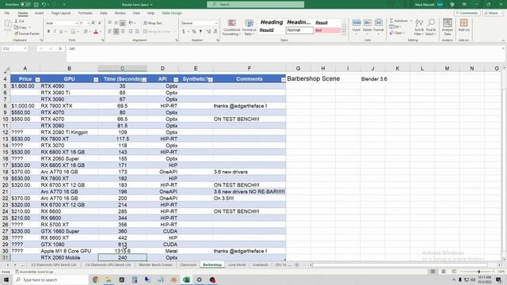Open Format as Table menu

click(x=249, y=27)
